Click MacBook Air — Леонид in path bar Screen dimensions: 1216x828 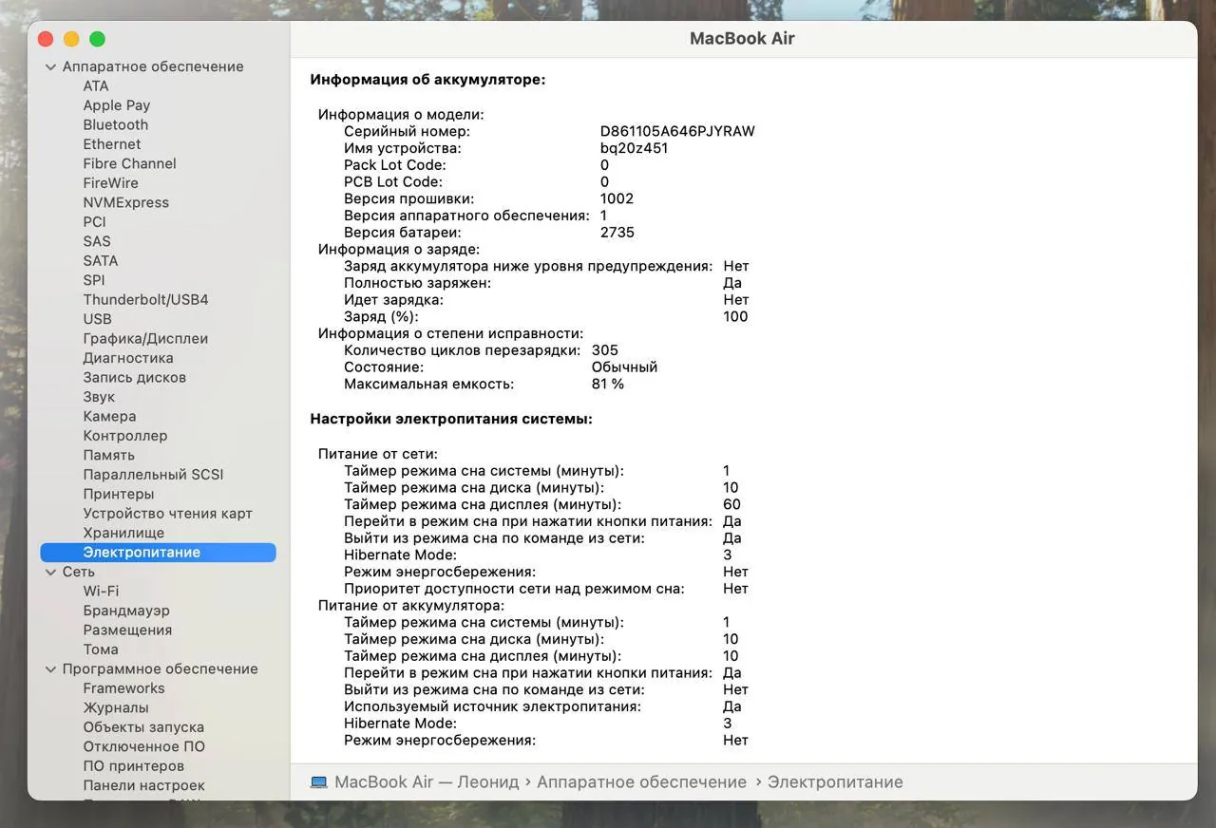(x=427, y=782)
